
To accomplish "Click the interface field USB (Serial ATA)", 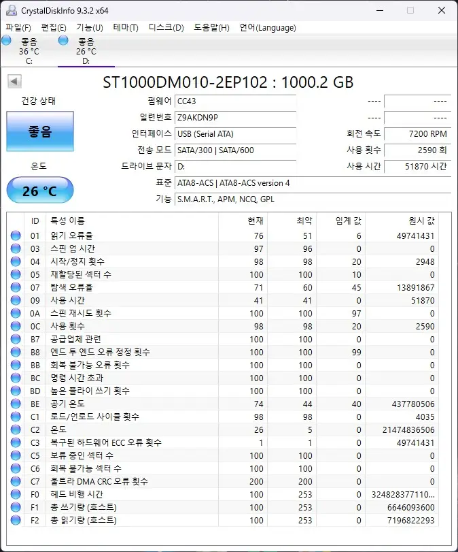I will (236, 134).
